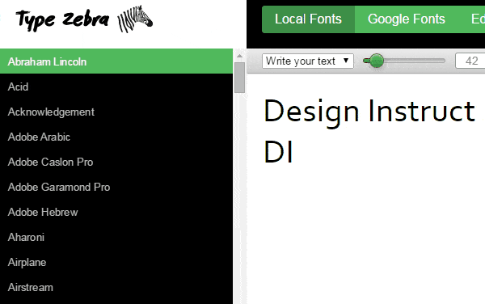Click the green font size slider knob
The width and height of the screenshot is (485, 304).
coord(376,61)
